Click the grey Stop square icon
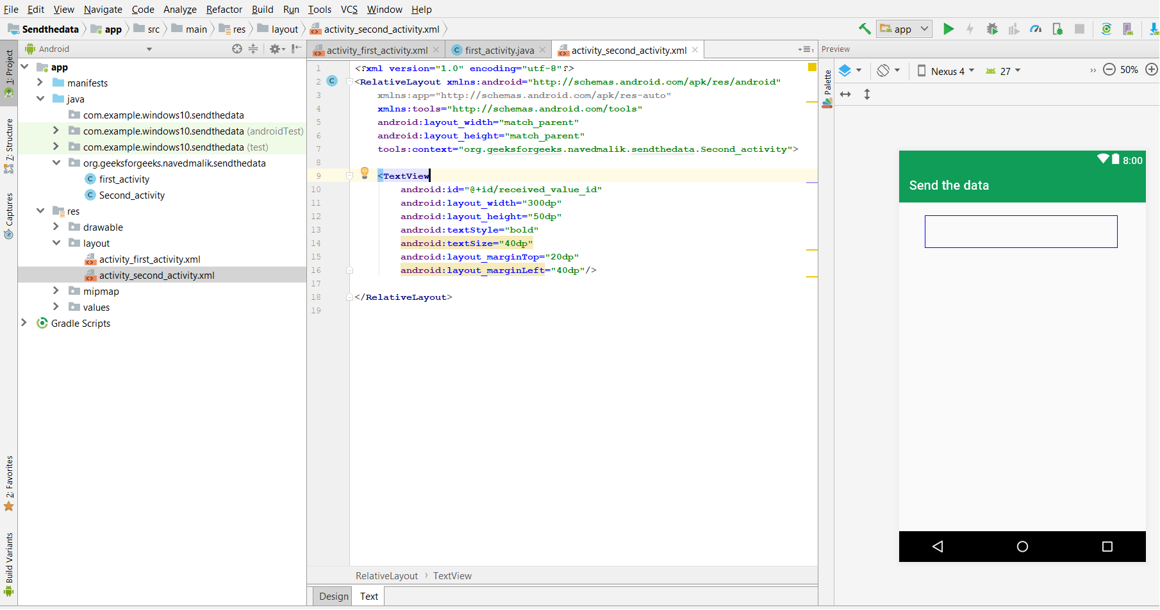 (1080, 29)
